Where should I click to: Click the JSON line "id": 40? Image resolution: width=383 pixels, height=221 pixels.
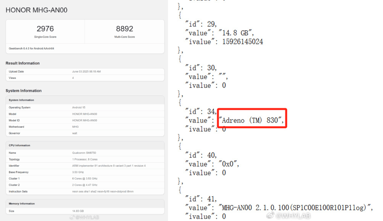tap(201, 155)
